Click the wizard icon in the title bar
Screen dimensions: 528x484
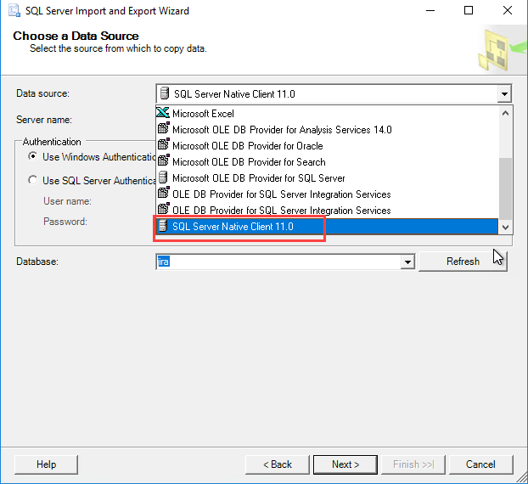point(14,10)
